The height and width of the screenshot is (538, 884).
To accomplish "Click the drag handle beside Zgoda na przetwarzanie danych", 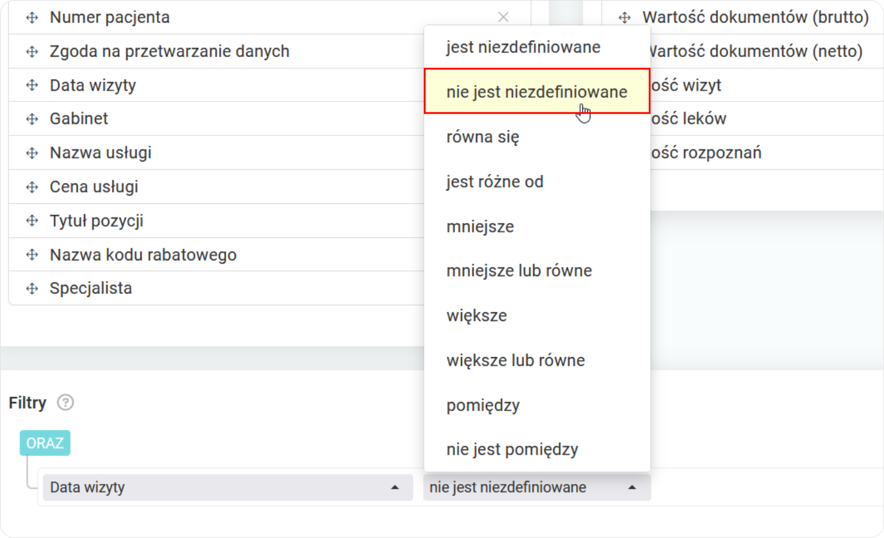I will pos(32,52).
